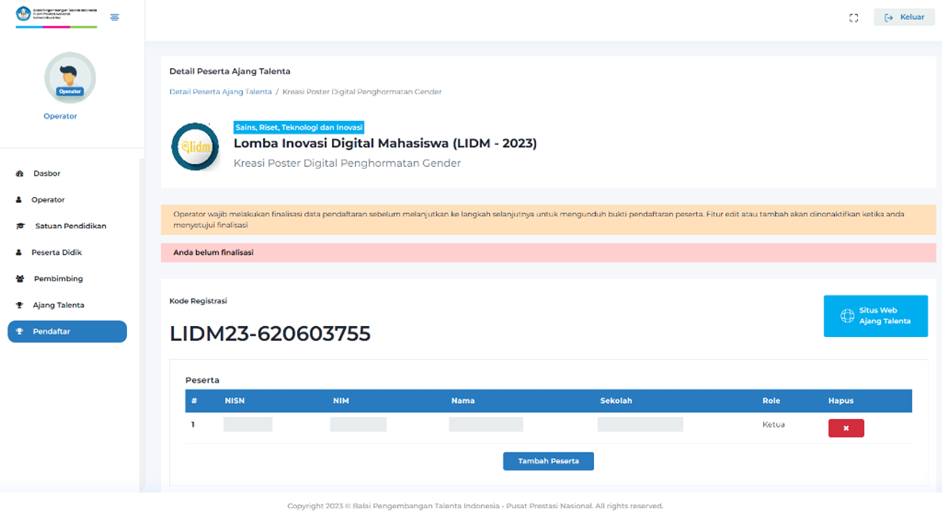Click the Sekolah column header

(x=616, y=401)
